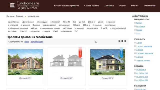This screenshot has width=160, height=90.
Task: Open Состав проекта menu item
Action: pos(92,5)
